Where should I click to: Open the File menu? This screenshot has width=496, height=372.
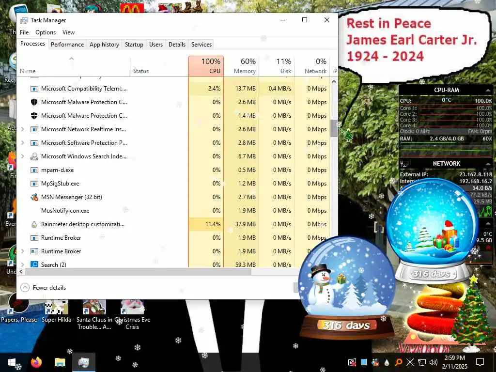(x=24, y=32)
